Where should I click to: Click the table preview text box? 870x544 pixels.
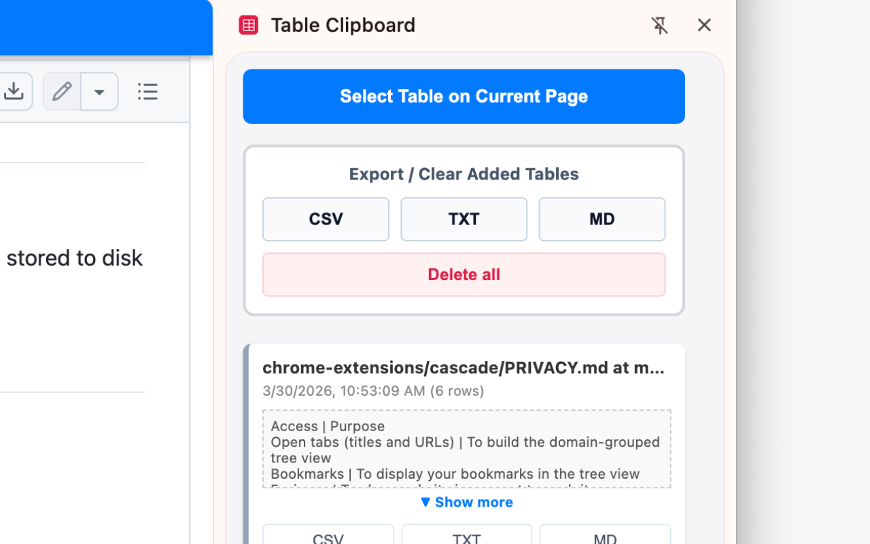click(x=466, y=449)
